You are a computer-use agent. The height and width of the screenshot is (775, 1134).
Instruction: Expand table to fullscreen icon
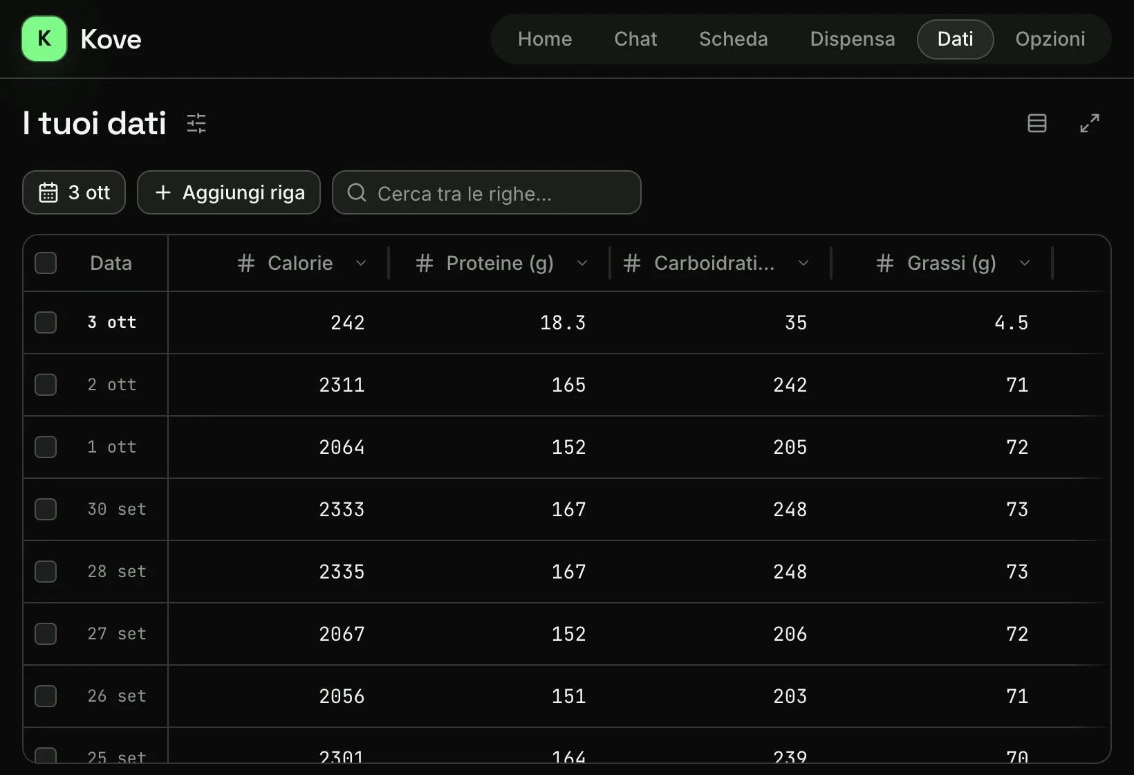point(1090,123)
